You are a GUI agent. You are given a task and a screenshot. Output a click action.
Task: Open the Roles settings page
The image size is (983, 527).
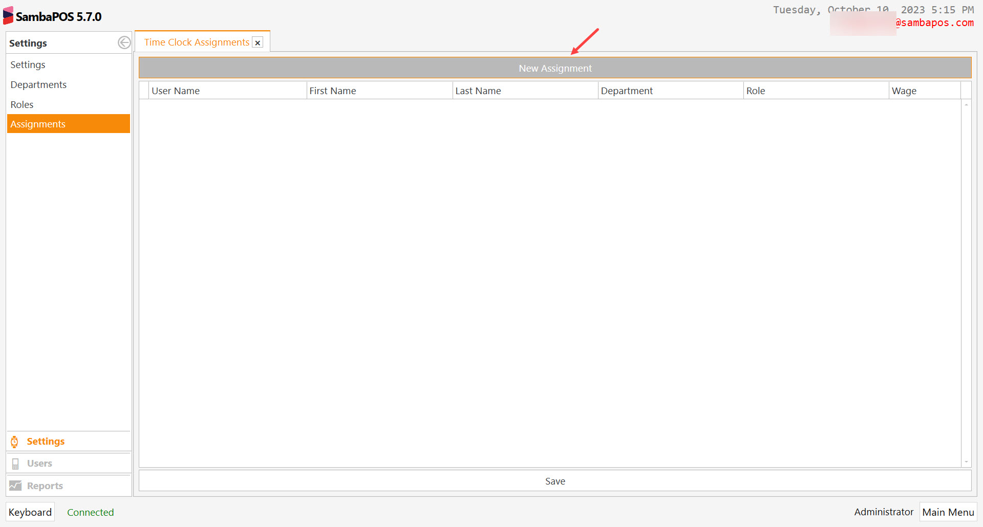[x=22, y=105]
